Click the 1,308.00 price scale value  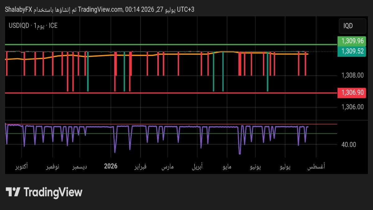pos(352,75)
